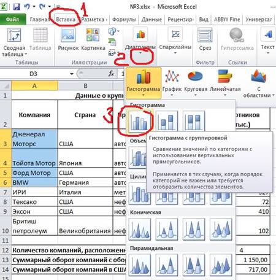Click the Срез slicer icon

[x=205, y=39]
